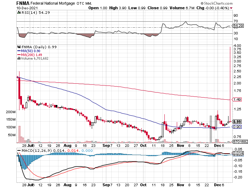The width and height of the screenshot is (248, 188).
Task: Select the black MACD legend line swatch
Action: [x=19, y=151]
